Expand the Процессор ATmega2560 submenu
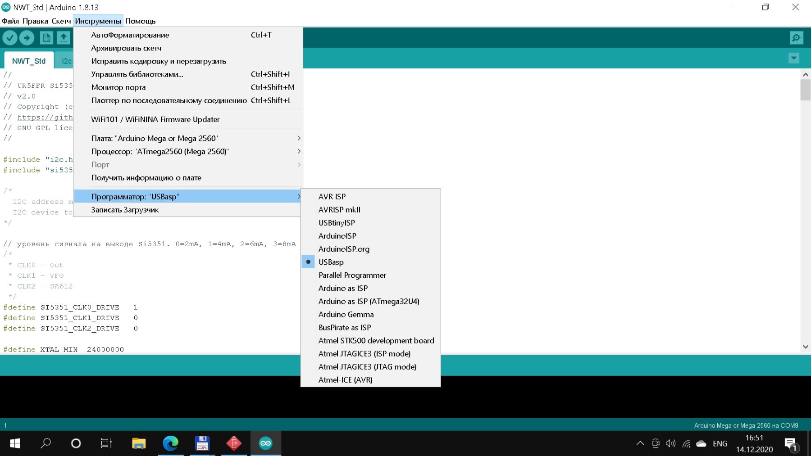811x456 pixels. click(188, 151)
